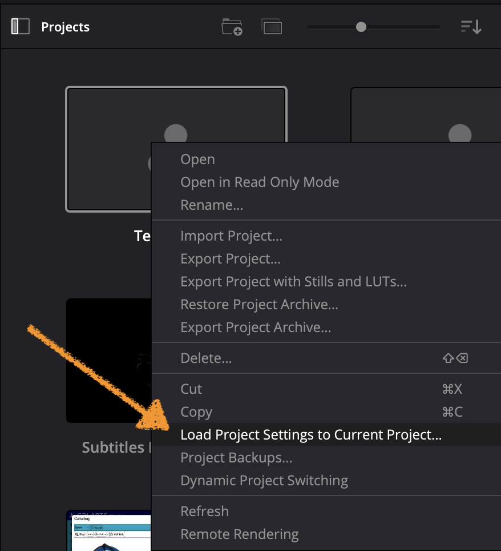501x551 pixels.
Task: Click Load Project Settings to Current Project
Action: click(x=311, y=435)
